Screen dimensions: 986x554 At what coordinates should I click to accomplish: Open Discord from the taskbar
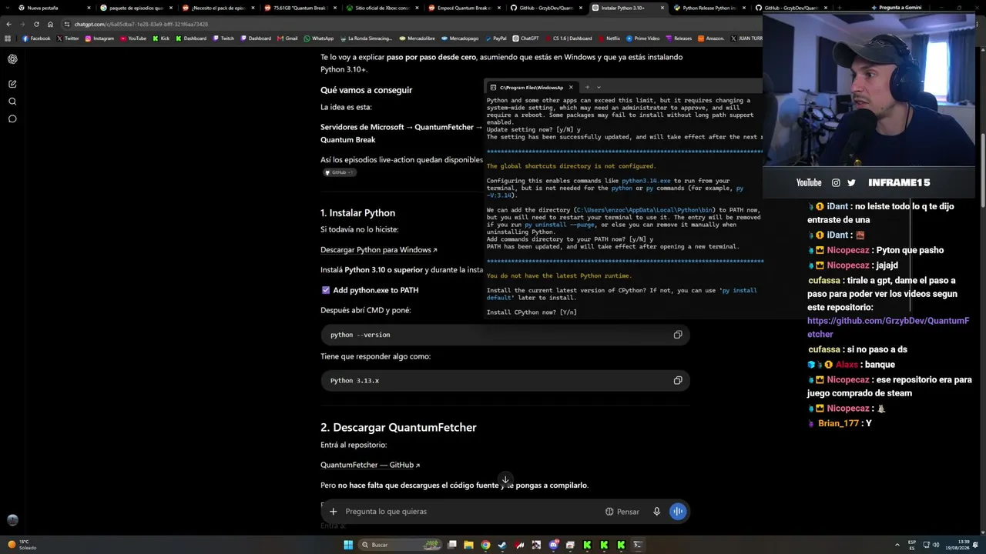point(553,545)
